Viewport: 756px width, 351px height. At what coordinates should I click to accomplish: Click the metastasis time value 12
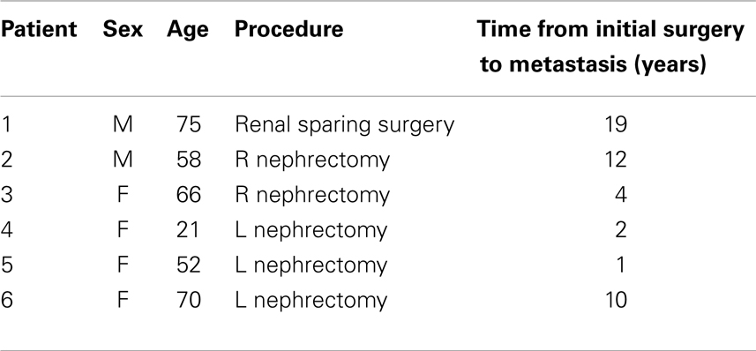pos(615,161)
